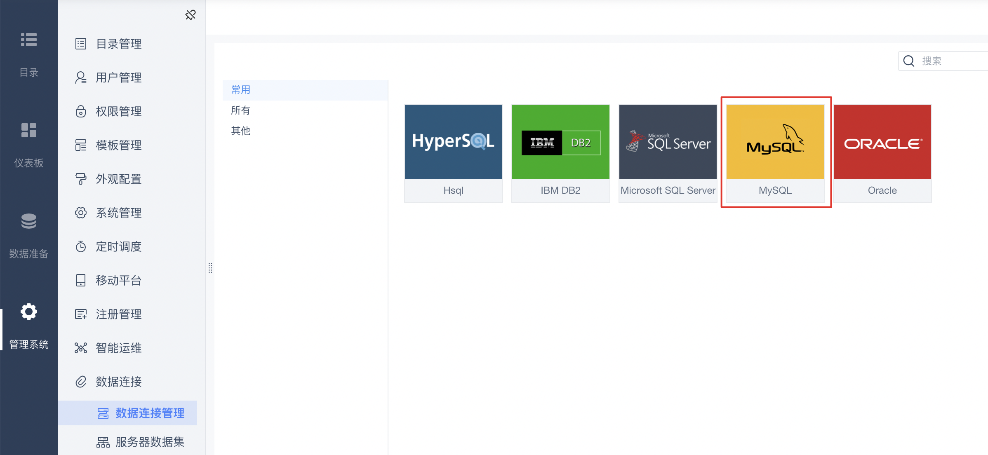Click the IBM DB2 label text

pyautogui.click(x=561, y=190)
